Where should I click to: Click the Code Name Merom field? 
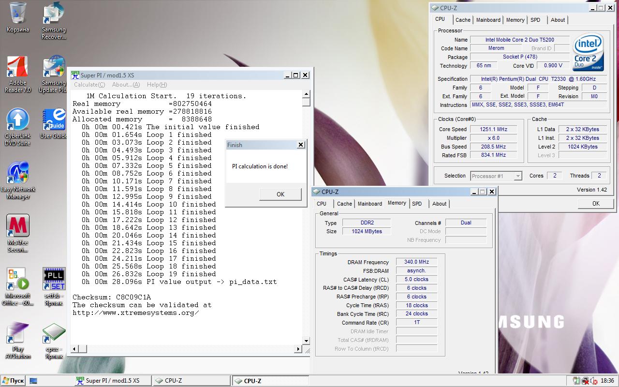pos(496,48)
